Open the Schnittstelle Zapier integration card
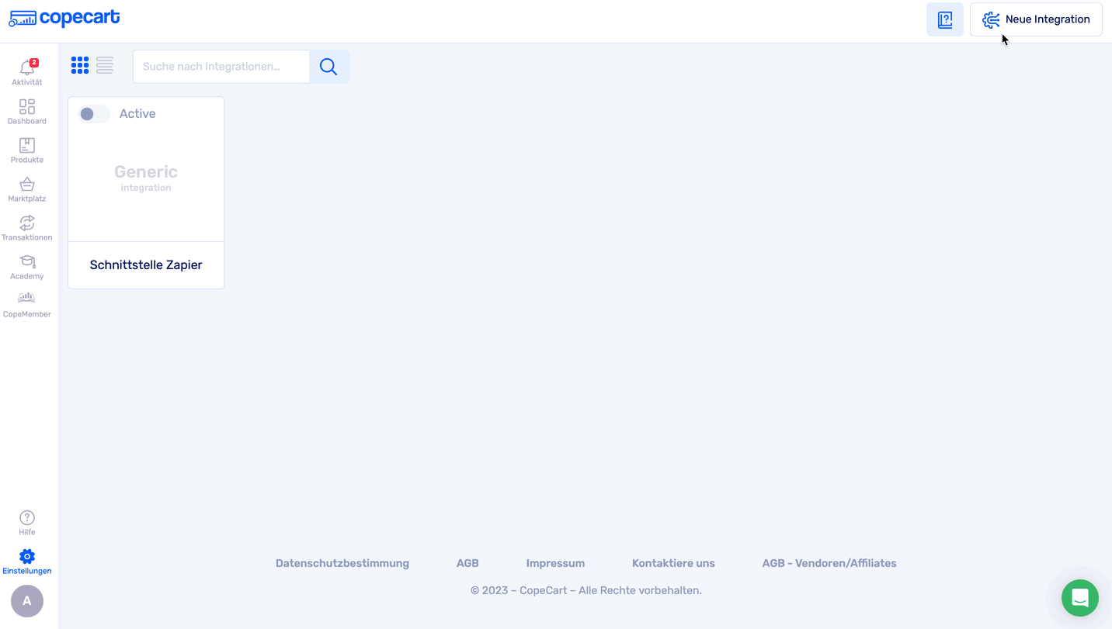 (x=146, y=264)
